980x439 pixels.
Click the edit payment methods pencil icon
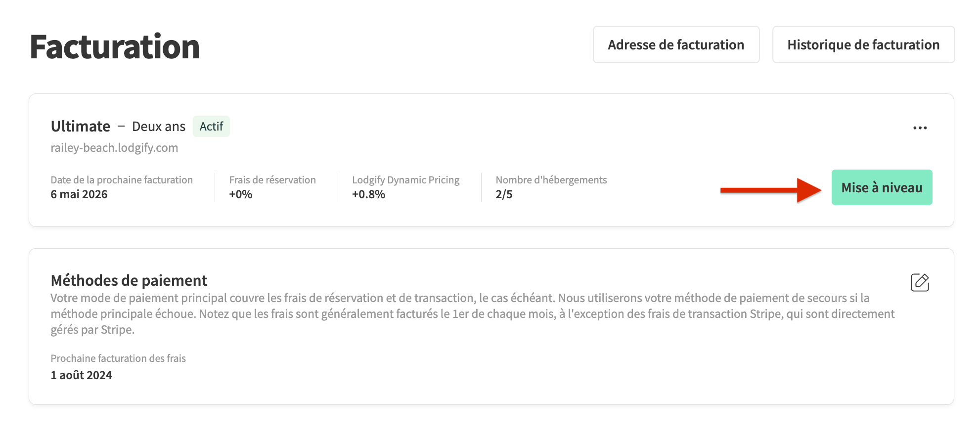click(x=920, y=283)
